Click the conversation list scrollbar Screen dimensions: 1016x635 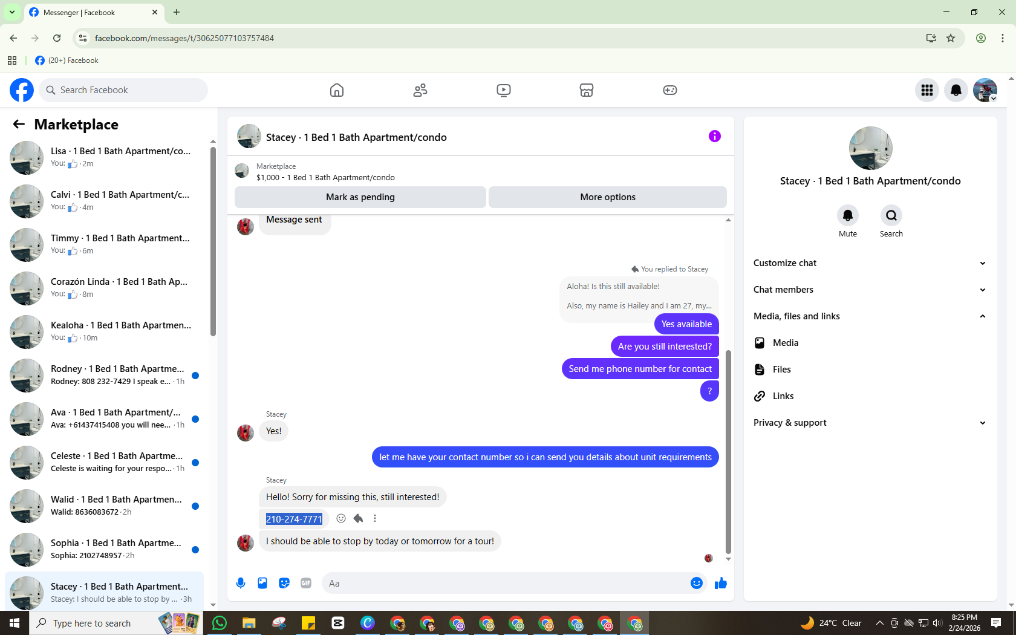(213, 241)
